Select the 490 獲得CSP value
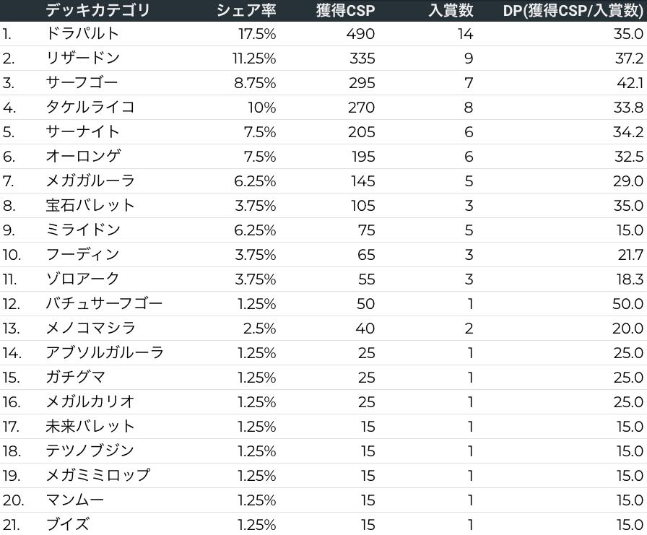 click(360, 34)
